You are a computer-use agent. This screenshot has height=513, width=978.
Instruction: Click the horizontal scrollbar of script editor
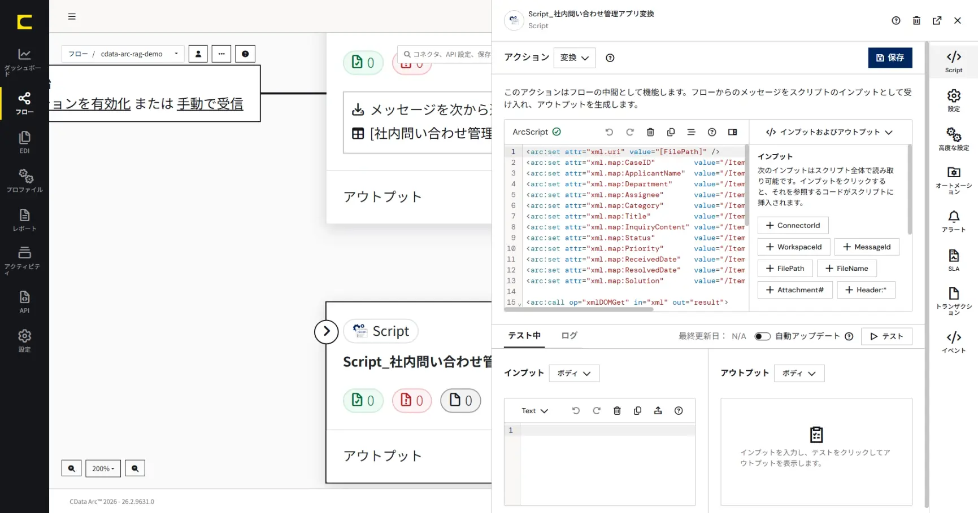(579, 309)
